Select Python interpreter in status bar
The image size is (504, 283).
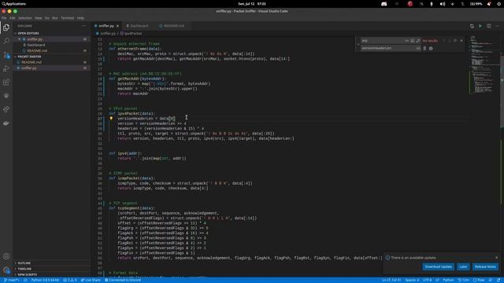[45, 280]
